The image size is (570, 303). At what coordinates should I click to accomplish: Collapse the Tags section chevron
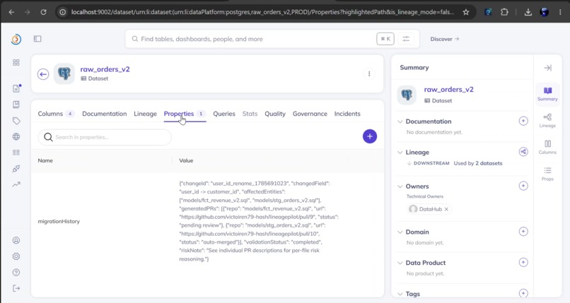click(x=400, y=294)
